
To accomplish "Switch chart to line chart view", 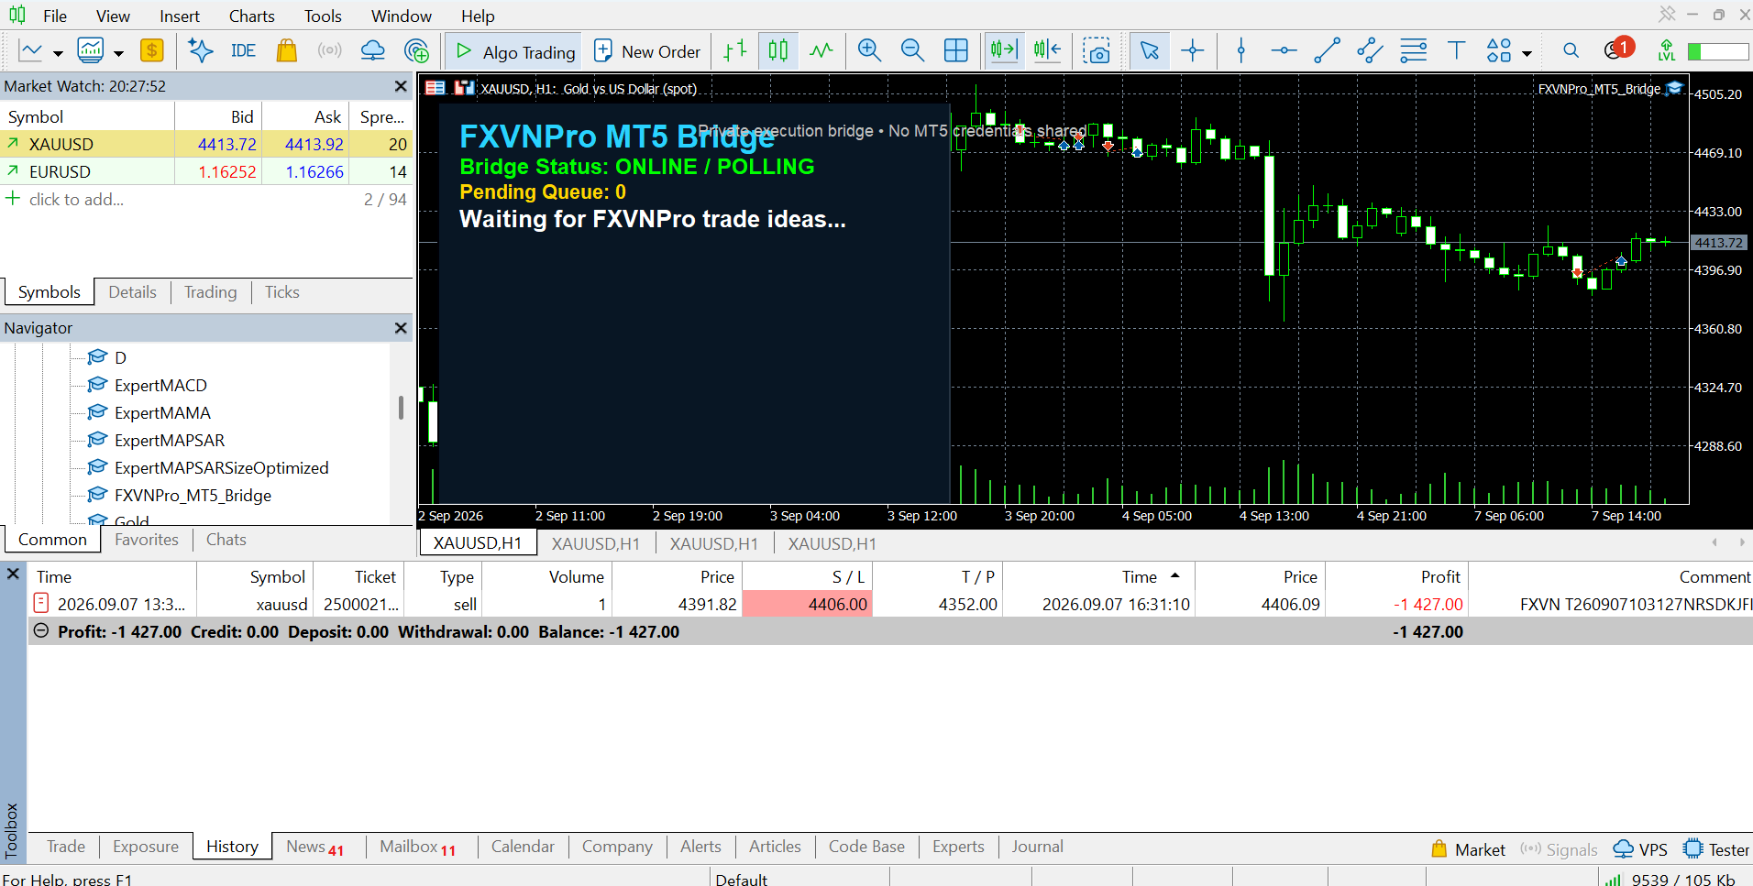I will [x=821, y=50].
